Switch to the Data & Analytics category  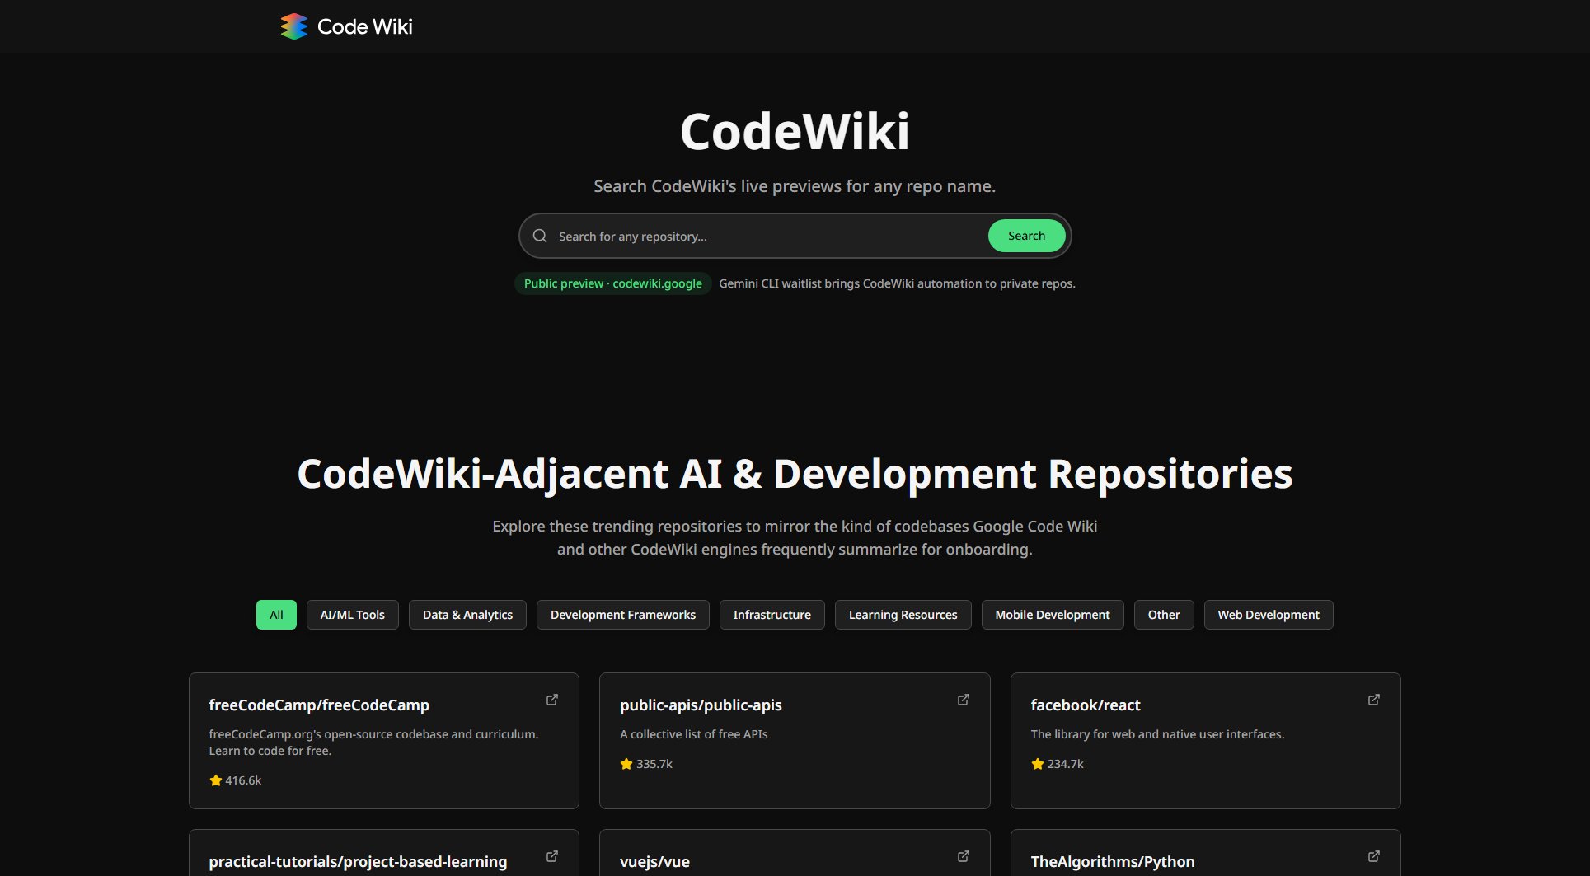point(467,614)
